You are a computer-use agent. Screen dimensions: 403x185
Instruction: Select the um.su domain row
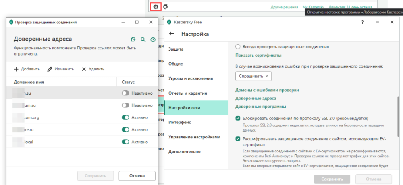(82, 105)
